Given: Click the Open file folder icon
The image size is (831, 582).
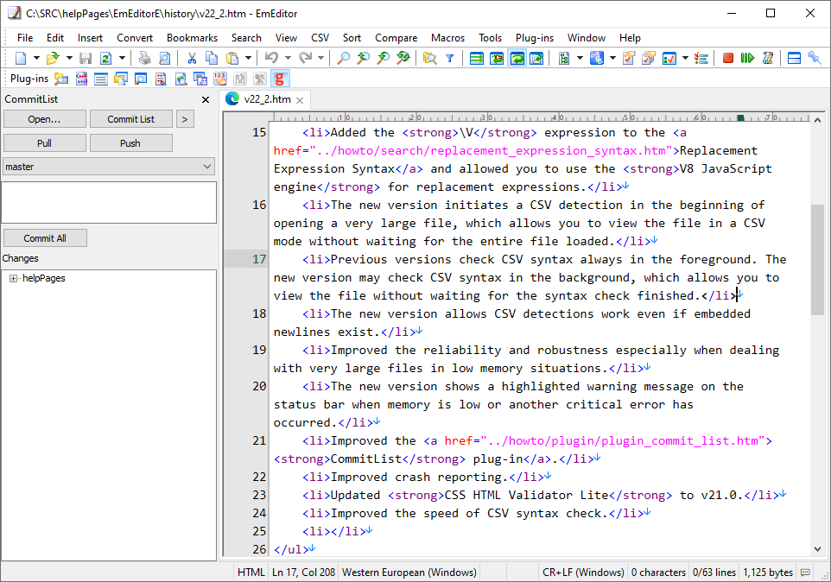Looking at the screenshot, I should pyautogui.click(x=53, y=58).
